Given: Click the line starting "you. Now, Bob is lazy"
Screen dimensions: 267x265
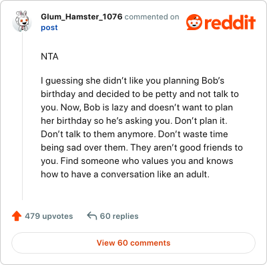Looking at the screenshot, I should point(137,108).
